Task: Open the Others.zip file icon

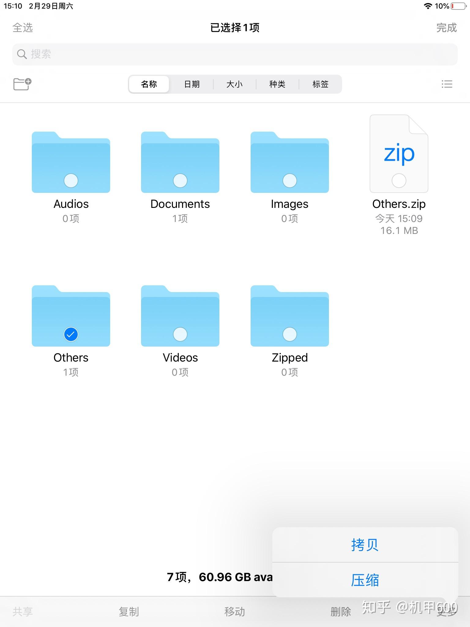Action: 399,153
